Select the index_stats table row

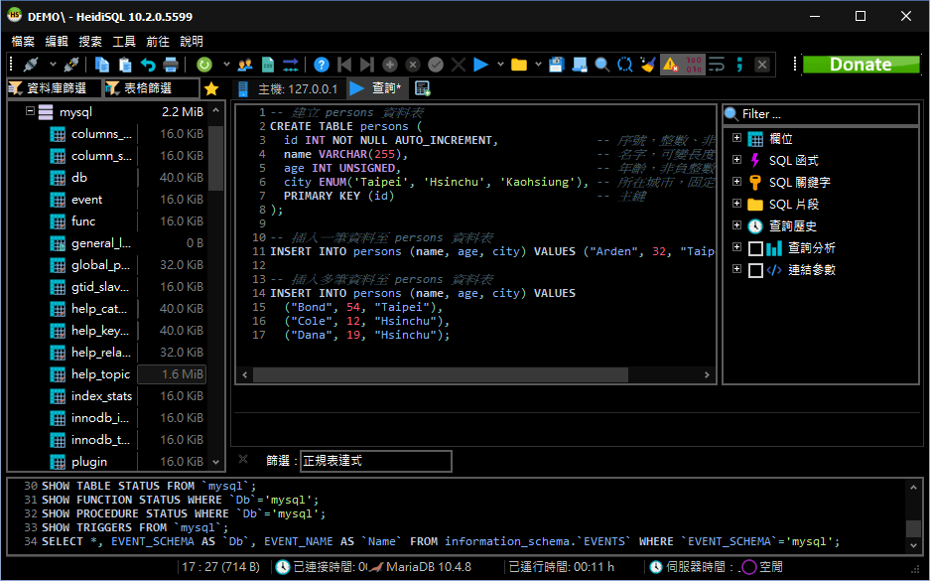127,396
